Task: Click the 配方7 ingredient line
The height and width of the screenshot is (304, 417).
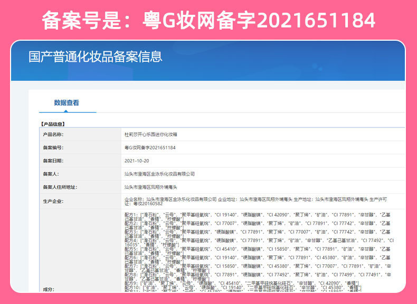Action: 258,268
